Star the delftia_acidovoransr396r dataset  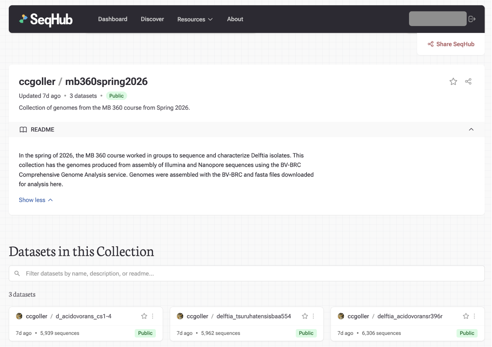pos(466,316)
